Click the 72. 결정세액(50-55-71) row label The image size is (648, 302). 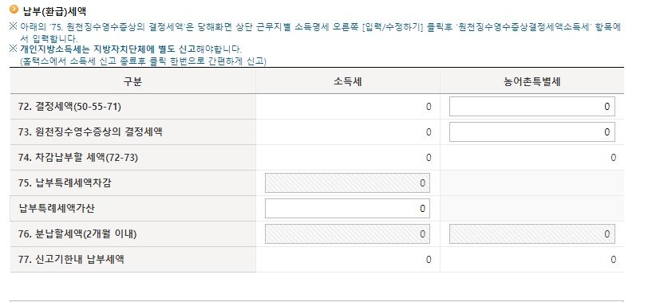(70, 107)
